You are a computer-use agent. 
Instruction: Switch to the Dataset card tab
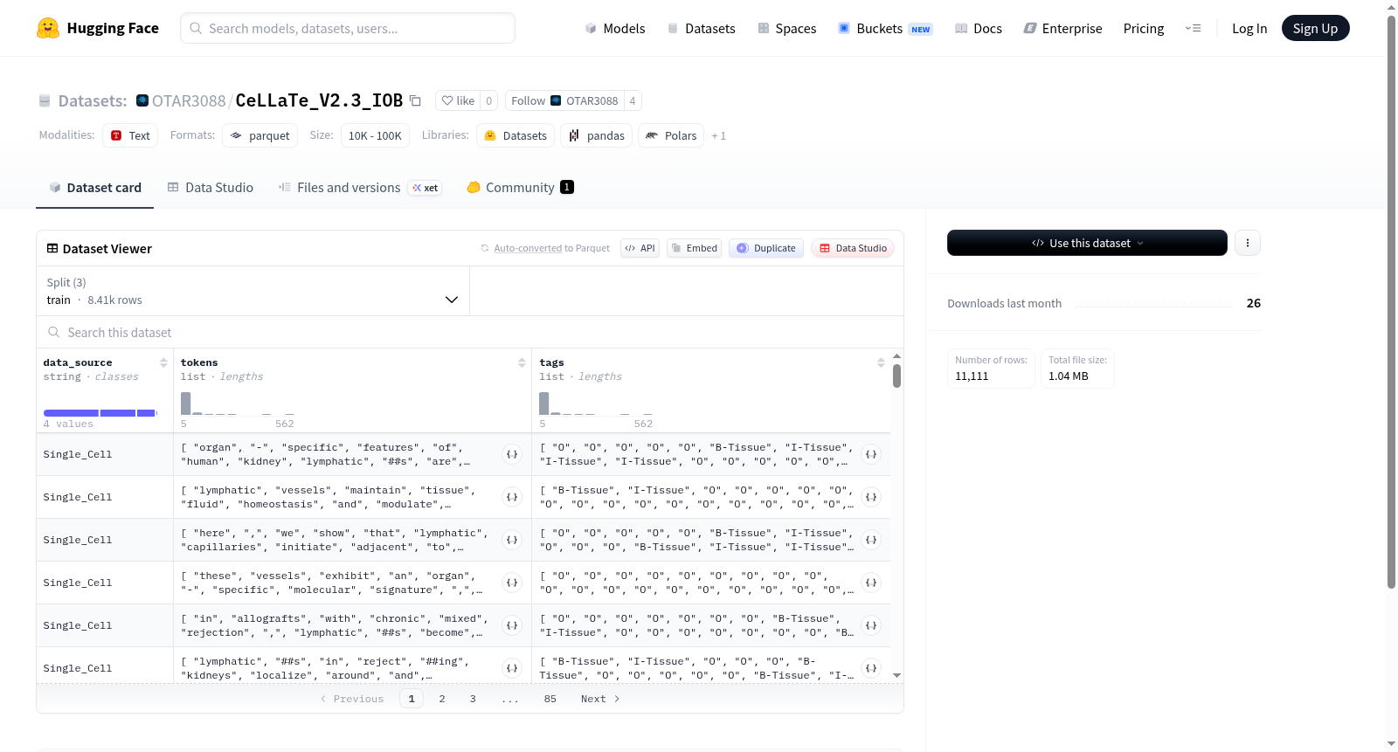95,187
